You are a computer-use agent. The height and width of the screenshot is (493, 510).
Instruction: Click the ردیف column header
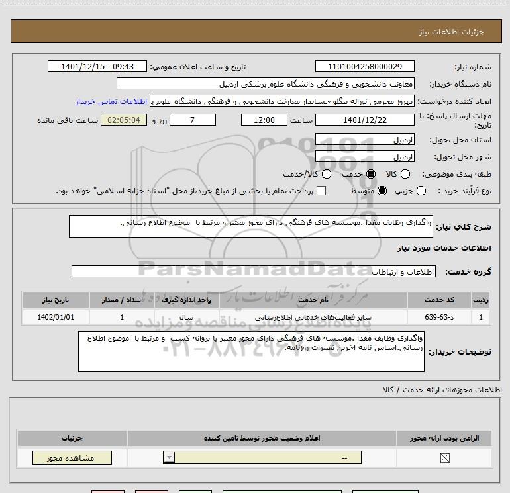click(x=481, y=300)
